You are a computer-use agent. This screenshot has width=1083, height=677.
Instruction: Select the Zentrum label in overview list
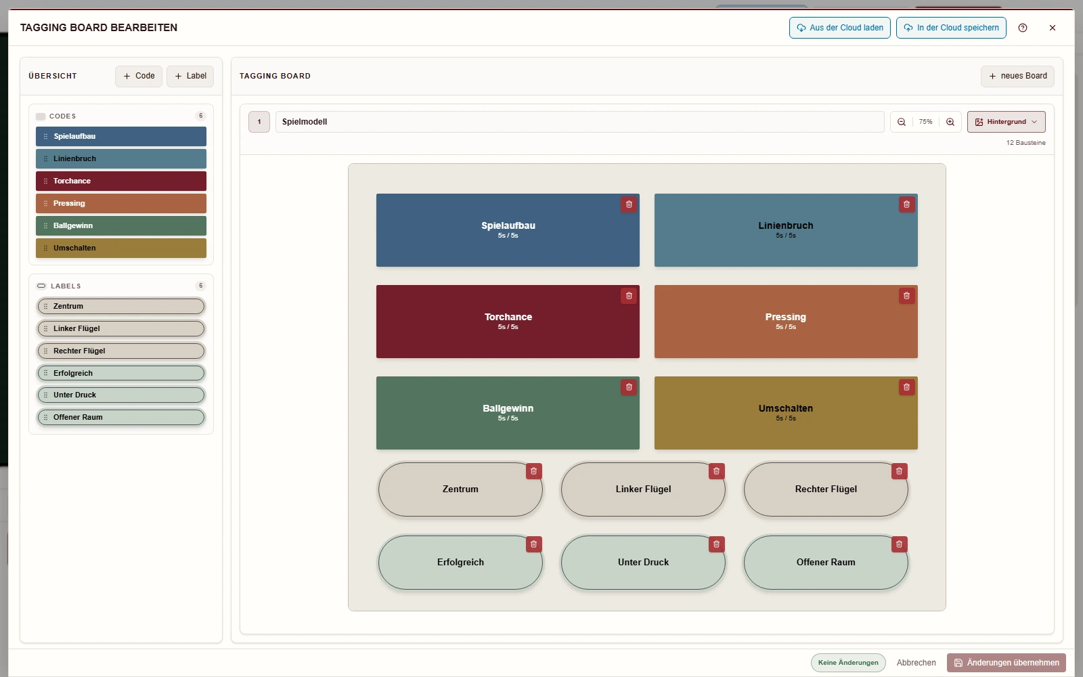pos(121,306)
